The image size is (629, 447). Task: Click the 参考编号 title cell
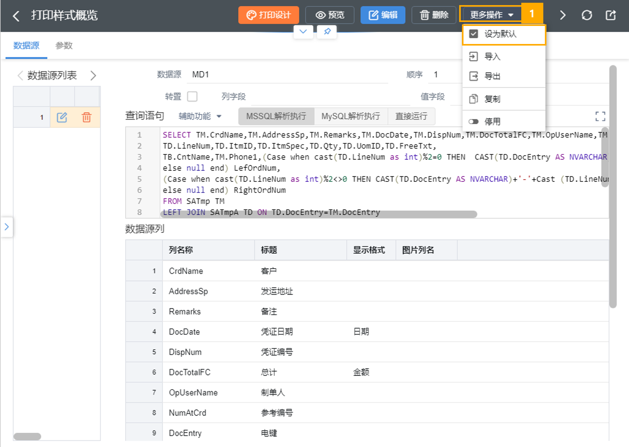click(x=301, y=413)
